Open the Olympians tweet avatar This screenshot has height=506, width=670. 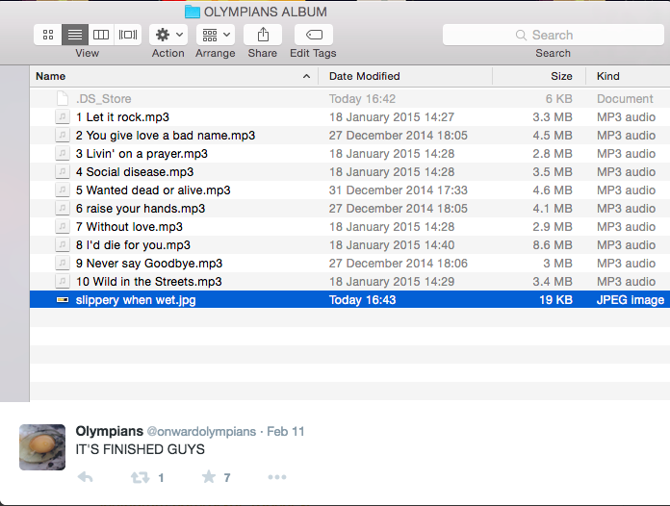(x=42, y=447)
